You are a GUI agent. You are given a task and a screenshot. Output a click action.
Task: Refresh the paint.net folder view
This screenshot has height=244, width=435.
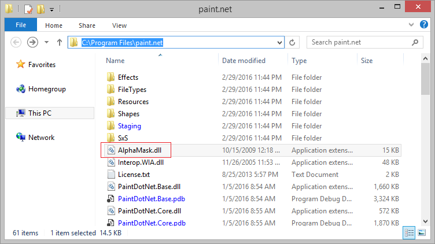(292, 42)
